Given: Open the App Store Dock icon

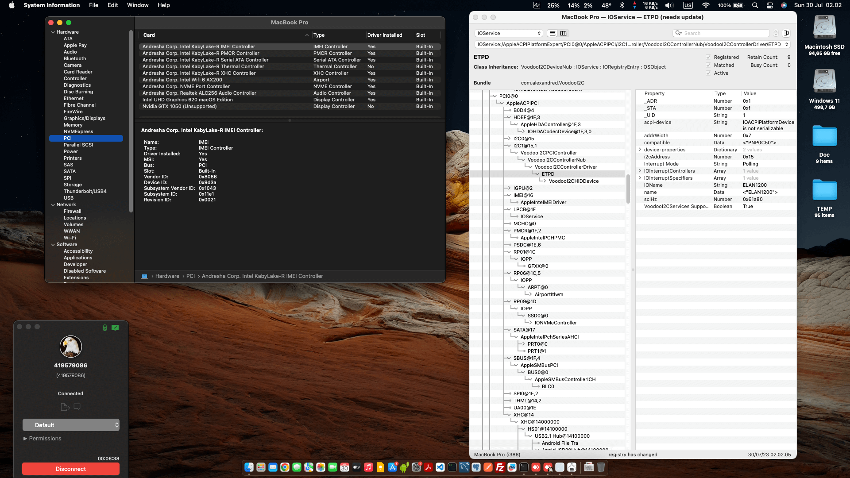Looking at the screenshot, I should click(x=392, y=467).
